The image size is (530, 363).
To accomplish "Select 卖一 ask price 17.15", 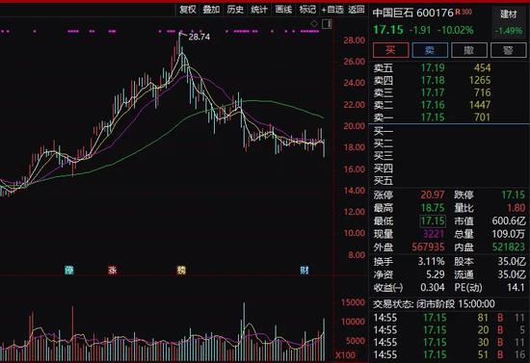I will point(433,117).
